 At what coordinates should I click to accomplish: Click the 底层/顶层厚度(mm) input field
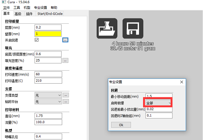(48, 54)
